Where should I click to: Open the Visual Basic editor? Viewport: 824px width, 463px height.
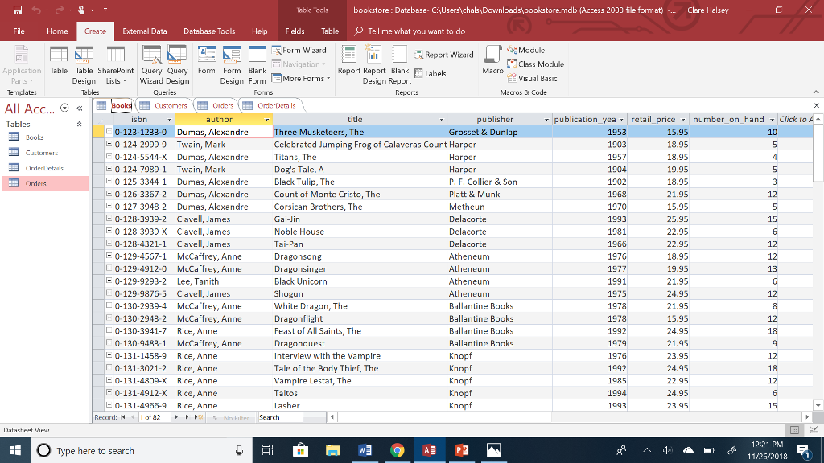(x=535, y=76)
